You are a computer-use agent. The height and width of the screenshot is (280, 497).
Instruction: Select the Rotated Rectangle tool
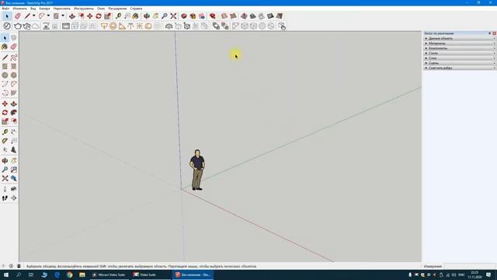click(14, 66)
